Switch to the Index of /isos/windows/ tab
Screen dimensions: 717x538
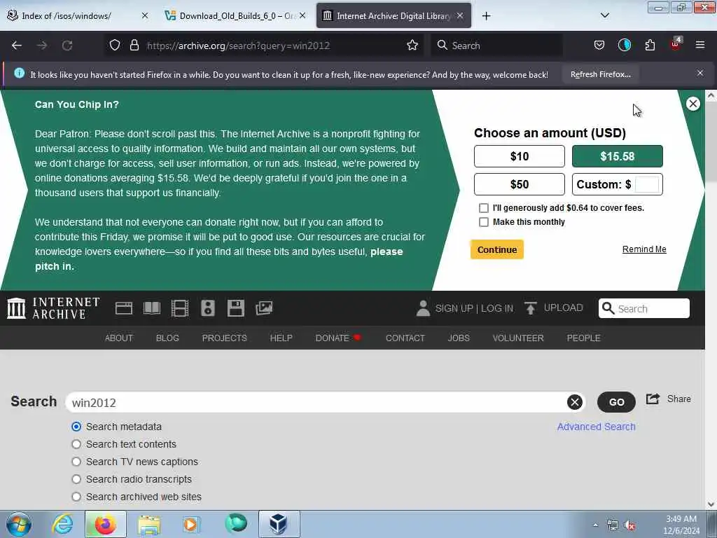(x=78, y=16)
